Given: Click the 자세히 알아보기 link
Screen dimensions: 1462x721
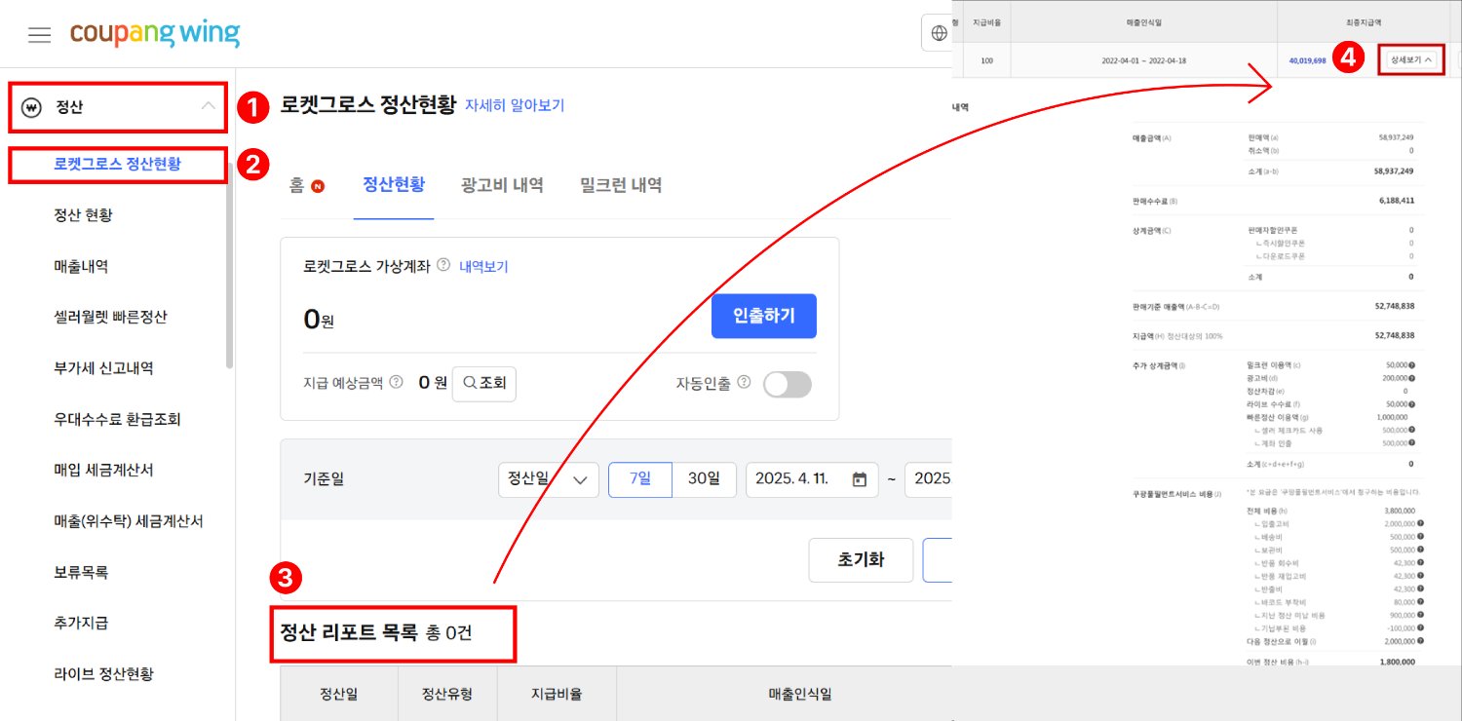Looking at the screenshot, I should pos(515,105).
